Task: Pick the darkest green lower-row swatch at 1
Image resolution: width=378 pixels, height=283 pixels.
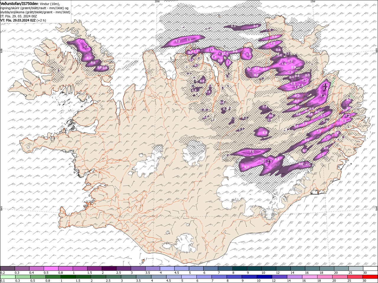Action: click(x=68, y=277)
